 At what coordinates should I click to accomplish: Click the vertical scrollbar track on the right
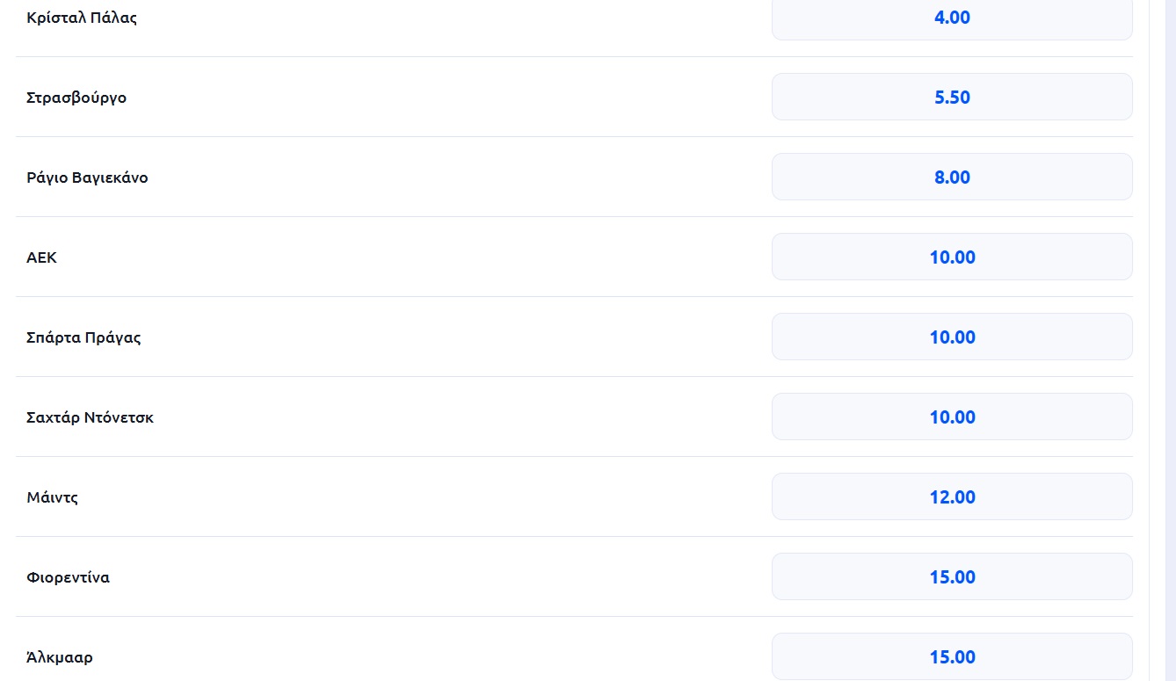(x=1170, y=351)
